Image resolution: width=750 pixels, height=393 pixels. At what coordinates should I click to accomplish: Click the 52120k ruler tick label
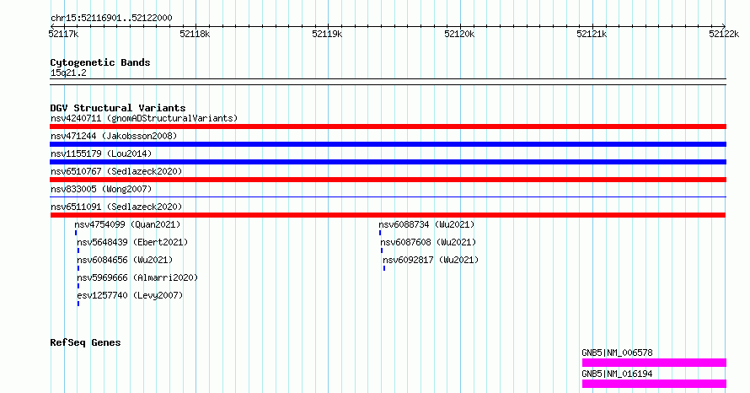tap(459, 34)
